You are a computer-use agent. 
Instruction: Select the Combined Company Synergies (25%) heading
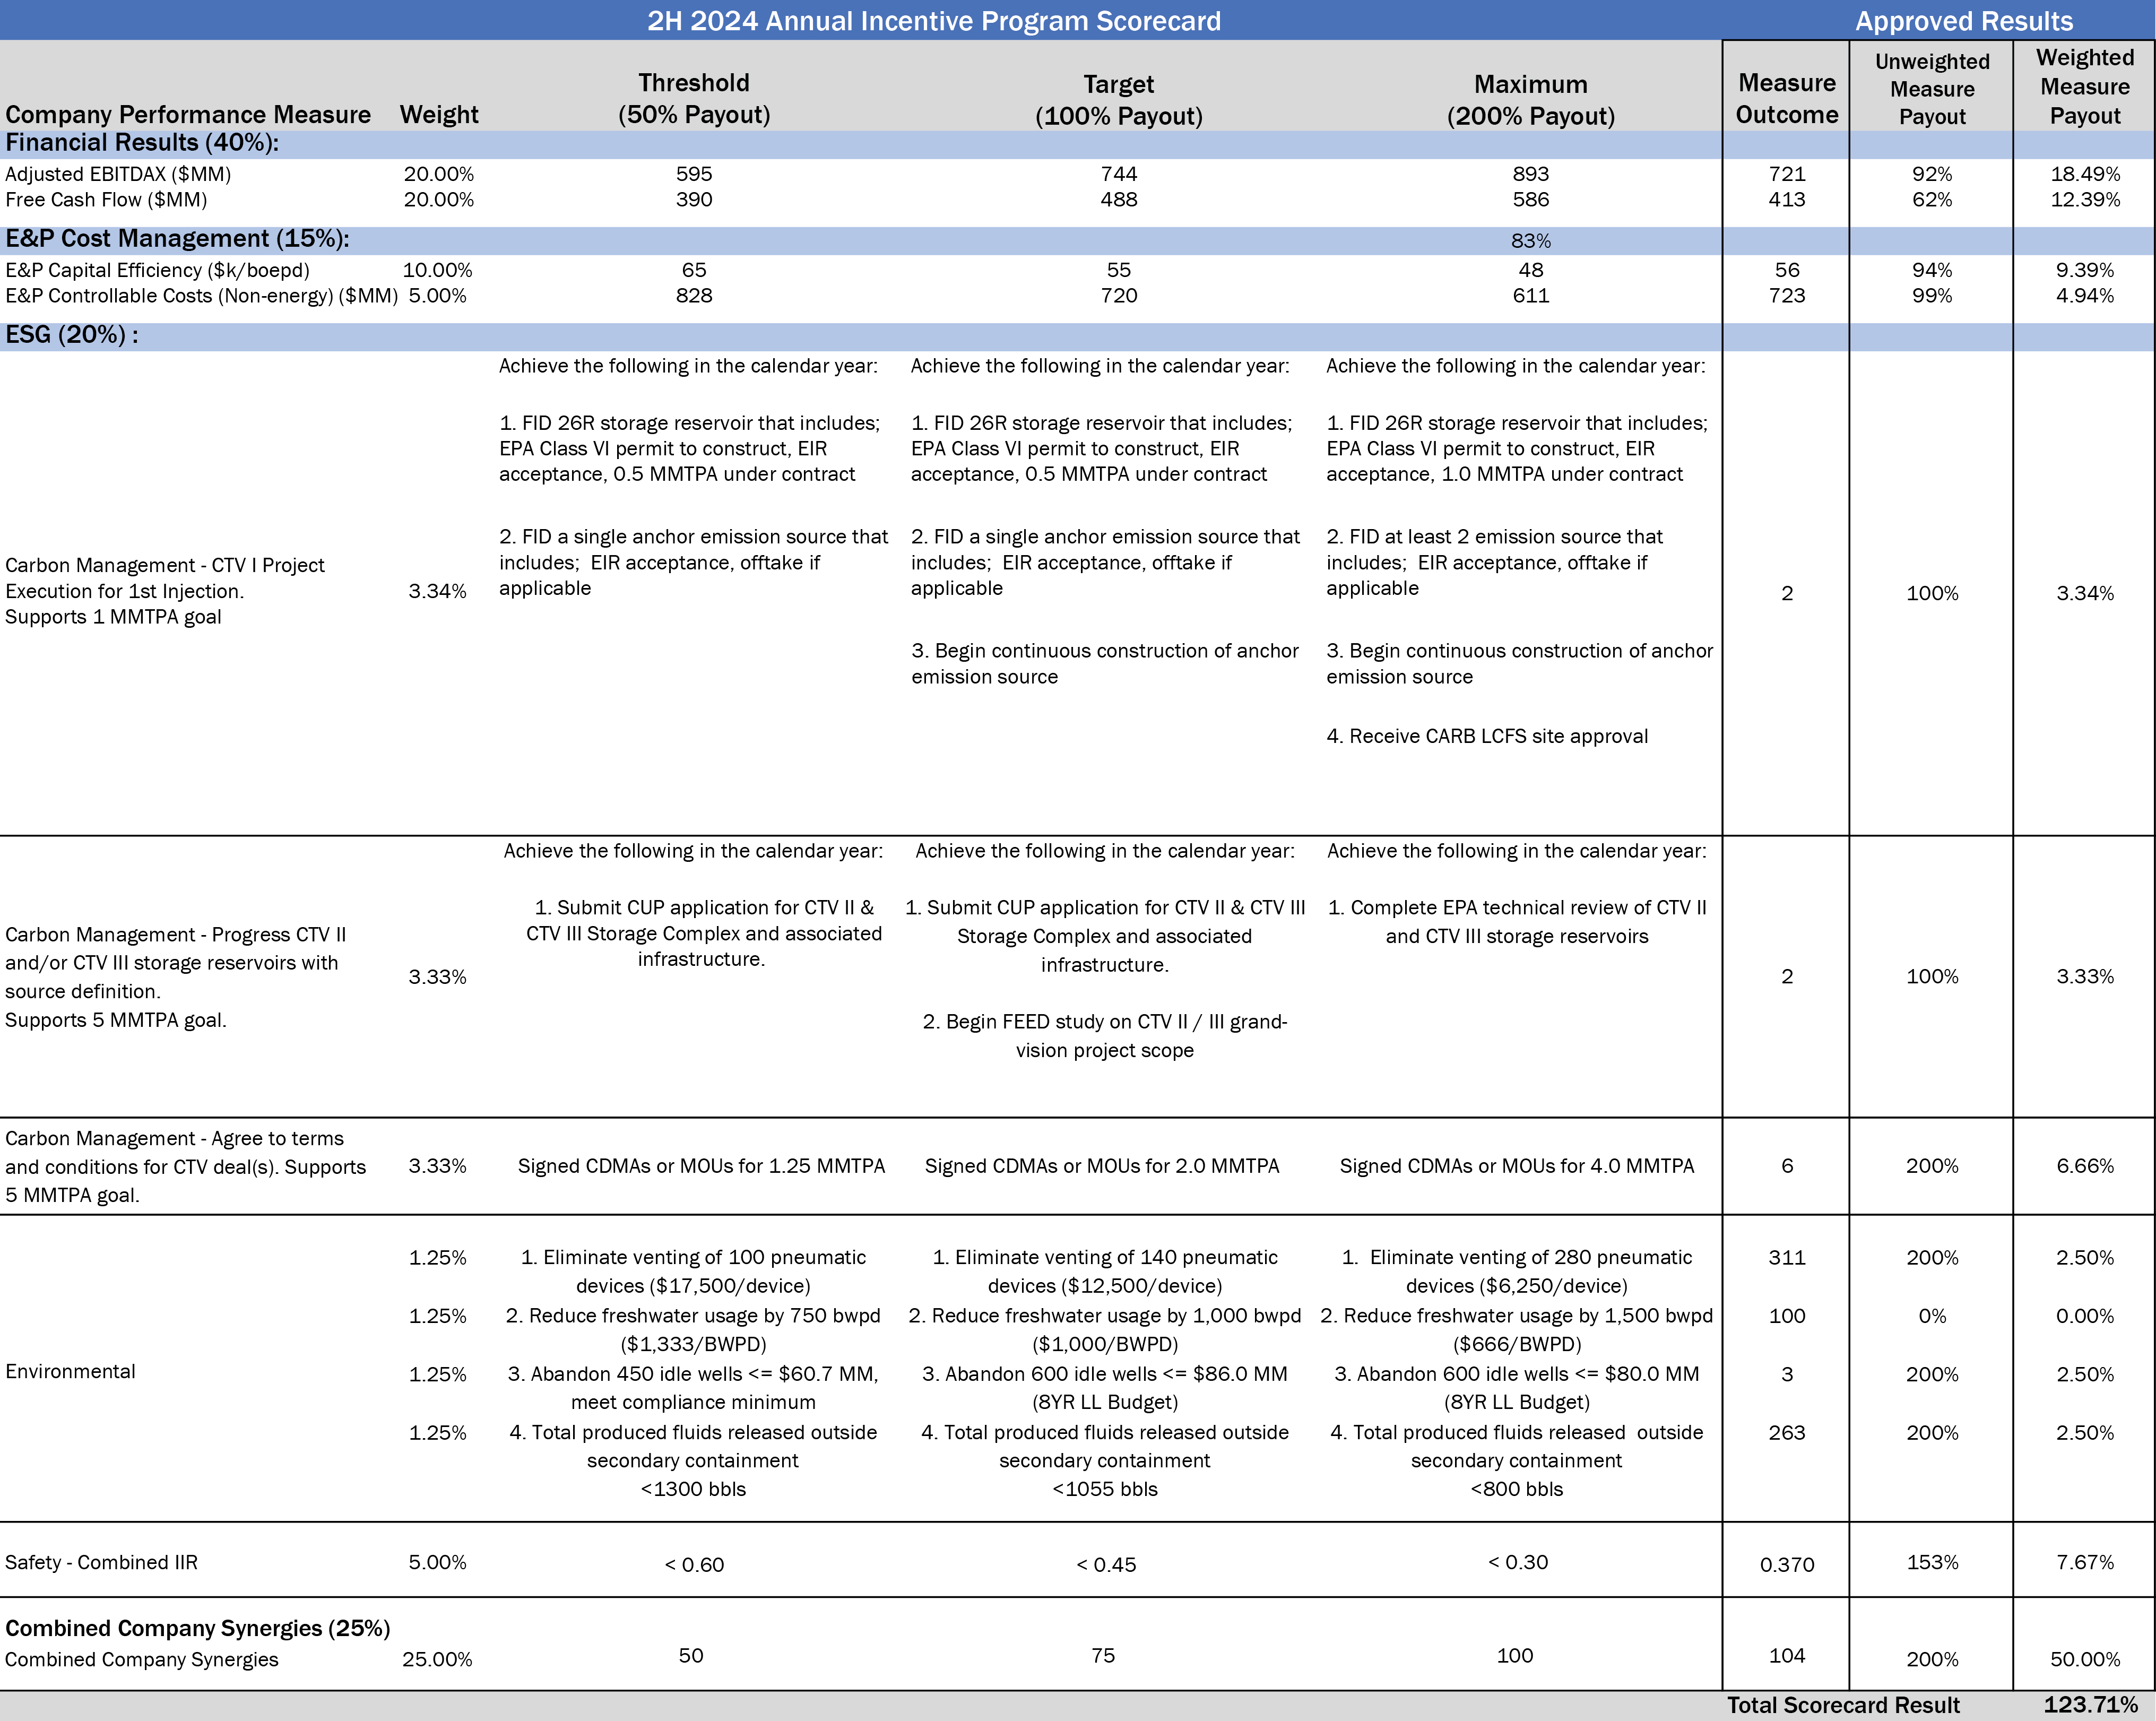197,1628
